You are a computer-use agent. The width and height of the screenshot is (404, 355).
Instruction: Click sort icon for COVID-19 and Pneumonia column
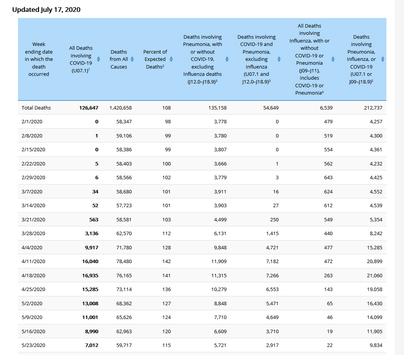(x=279, y=59)
